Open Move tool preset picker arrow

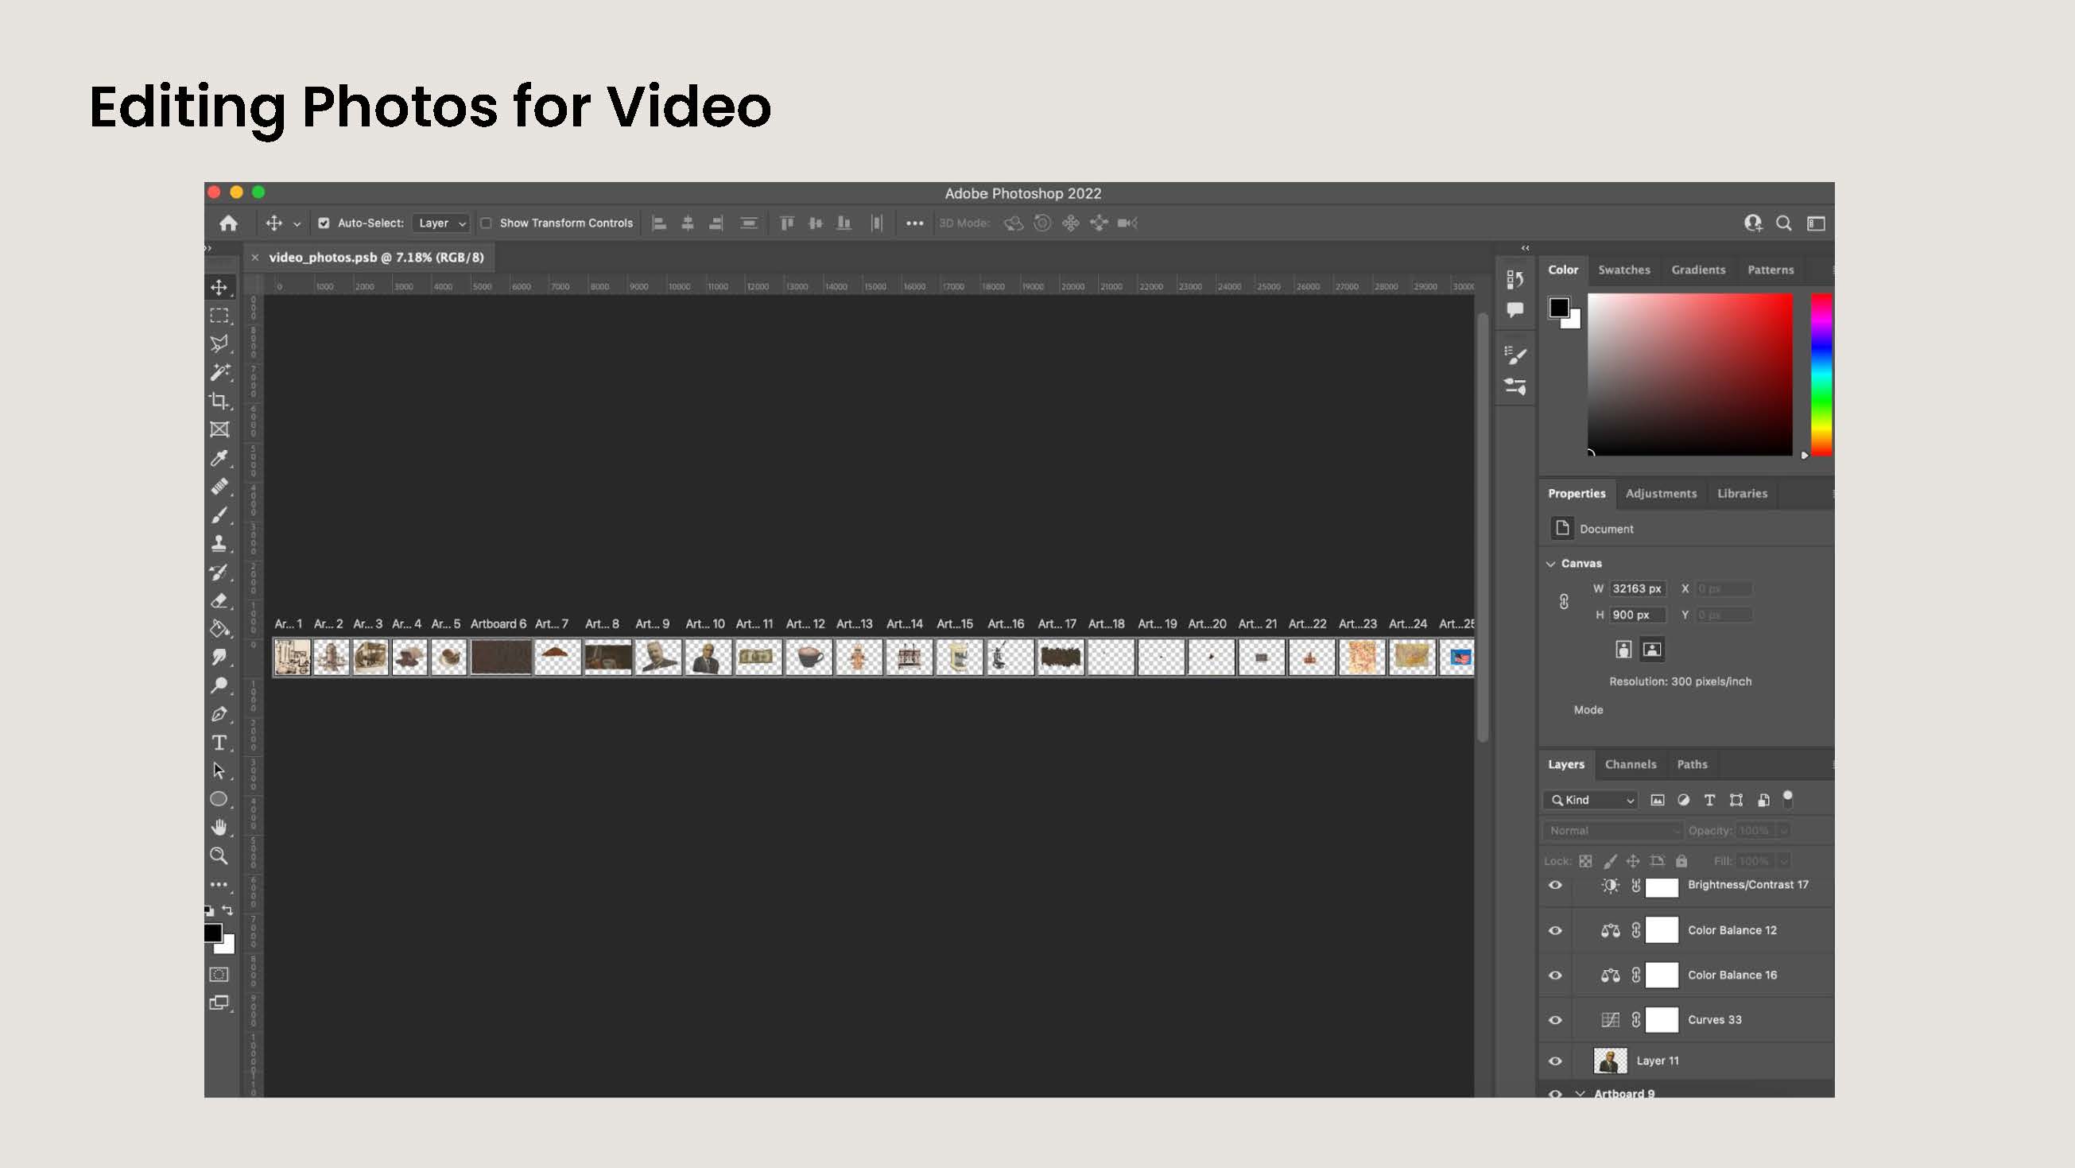click(x=297, y=224)
